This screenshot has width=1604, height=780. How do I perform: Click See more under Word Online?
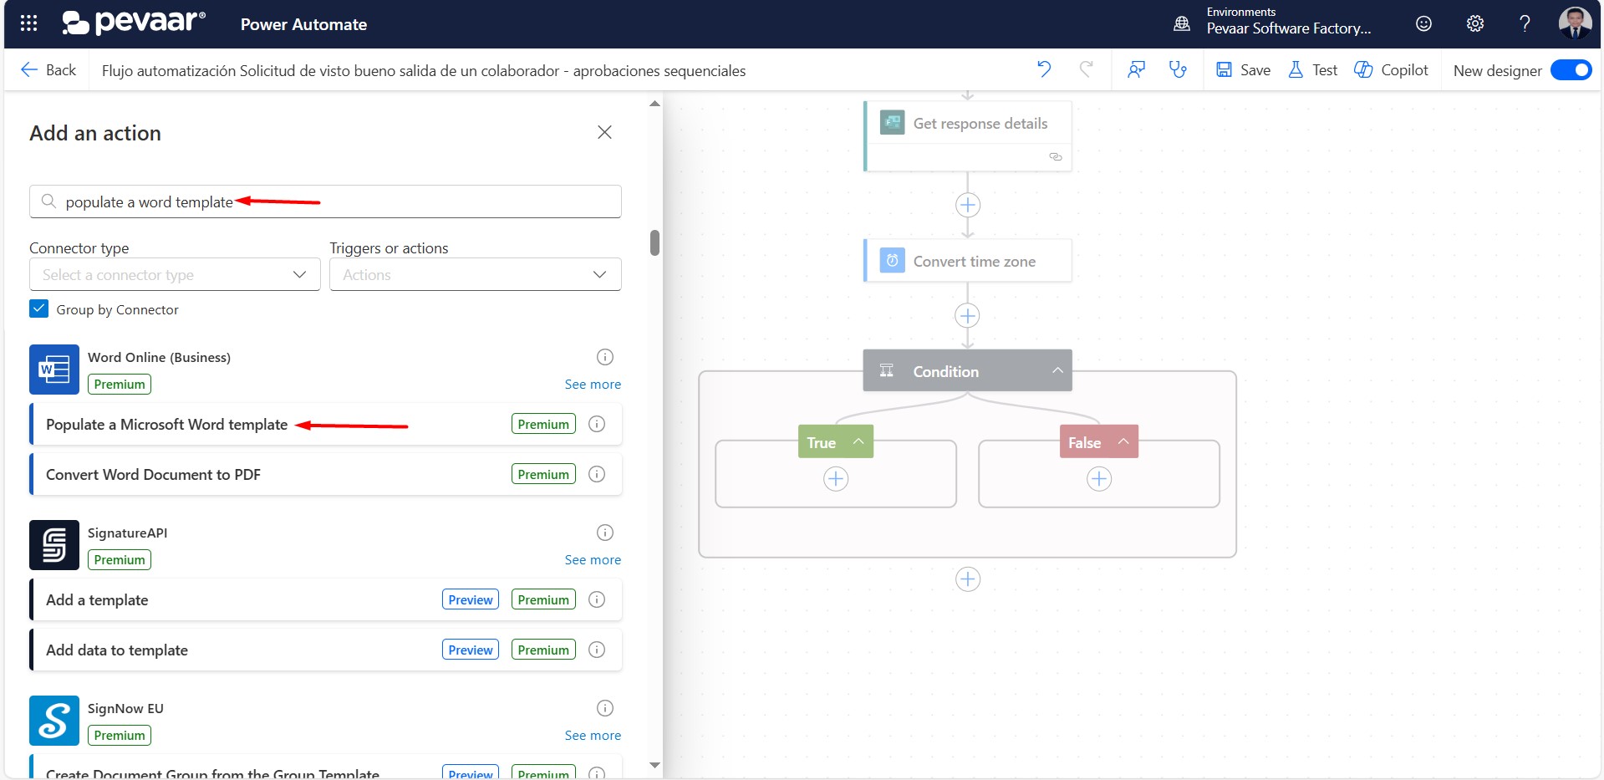tap(593, 385)
